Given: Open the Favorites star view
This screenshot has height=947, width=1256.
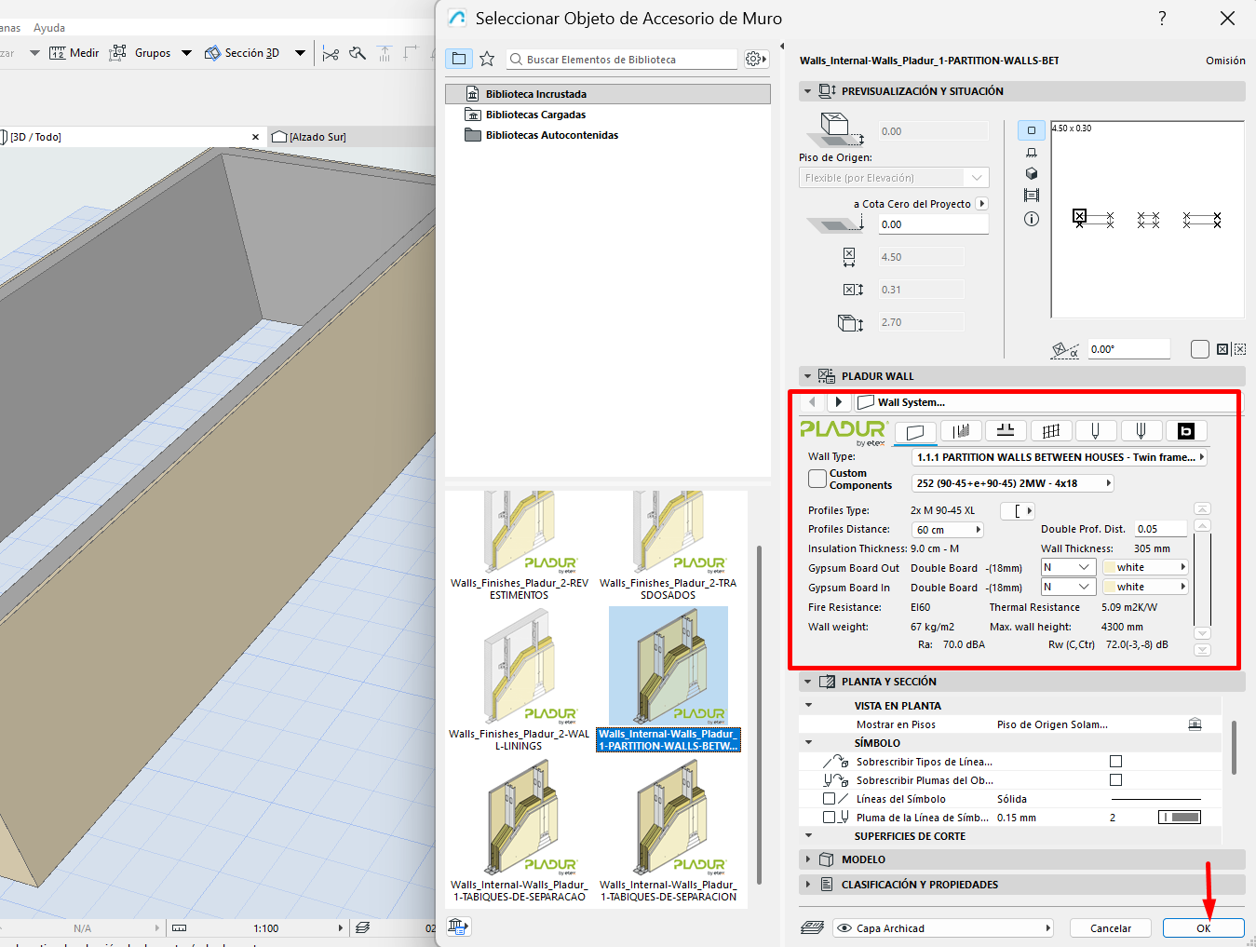Looking at the screenshot, I should pyautogui.click(x=487, y=59).
